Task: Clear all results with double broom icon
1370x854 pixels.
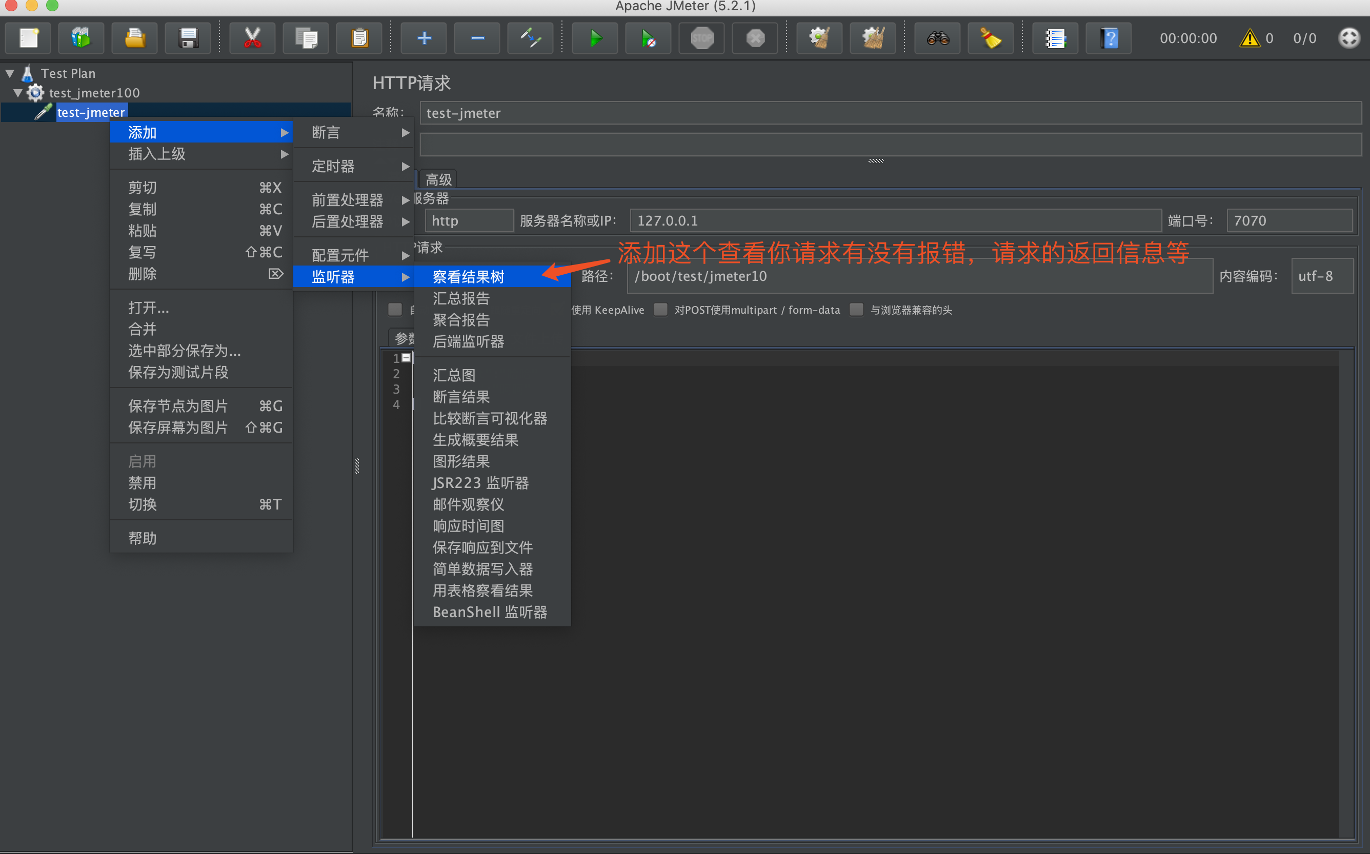Action: 873,38
